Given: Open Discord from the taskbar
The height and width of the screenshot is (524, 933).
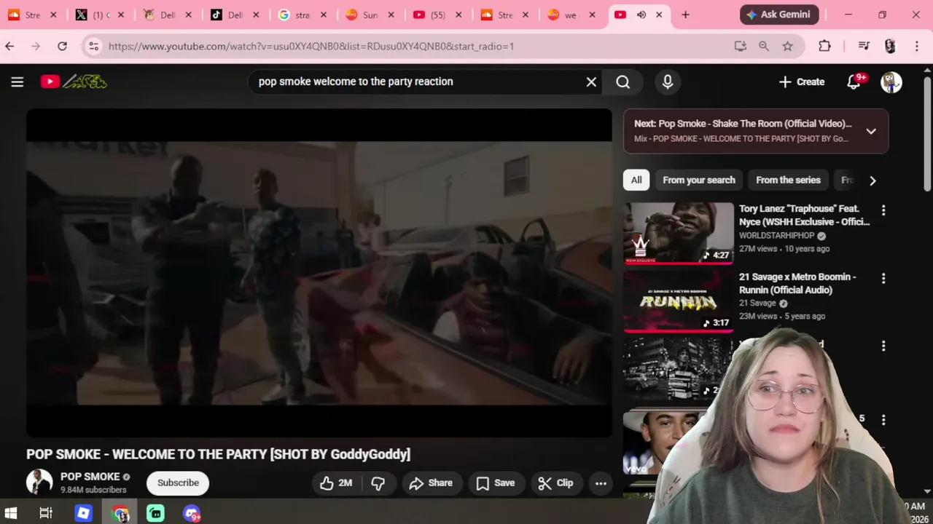Looking at the screenshot, I should (x=192, y=513).
